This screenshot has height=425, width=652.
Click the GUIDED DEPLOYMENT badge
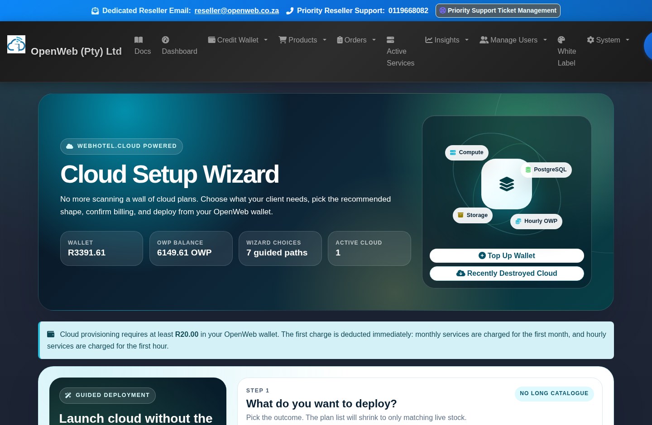107,395
